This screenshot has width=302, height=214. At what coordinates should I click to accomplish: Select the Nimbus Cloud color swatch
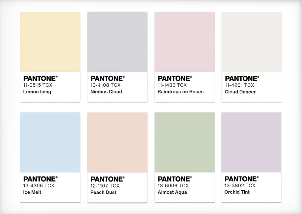coord(117,42)
